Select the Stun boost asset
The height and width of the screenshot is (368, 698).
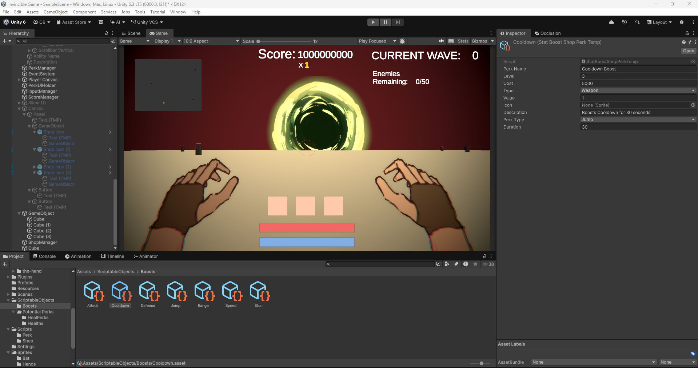[259, 294]
